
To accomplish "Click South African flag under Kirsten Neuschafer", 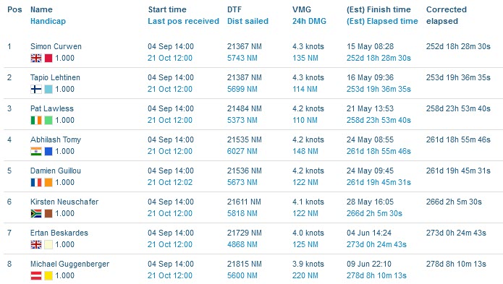I will pos(36,214).
